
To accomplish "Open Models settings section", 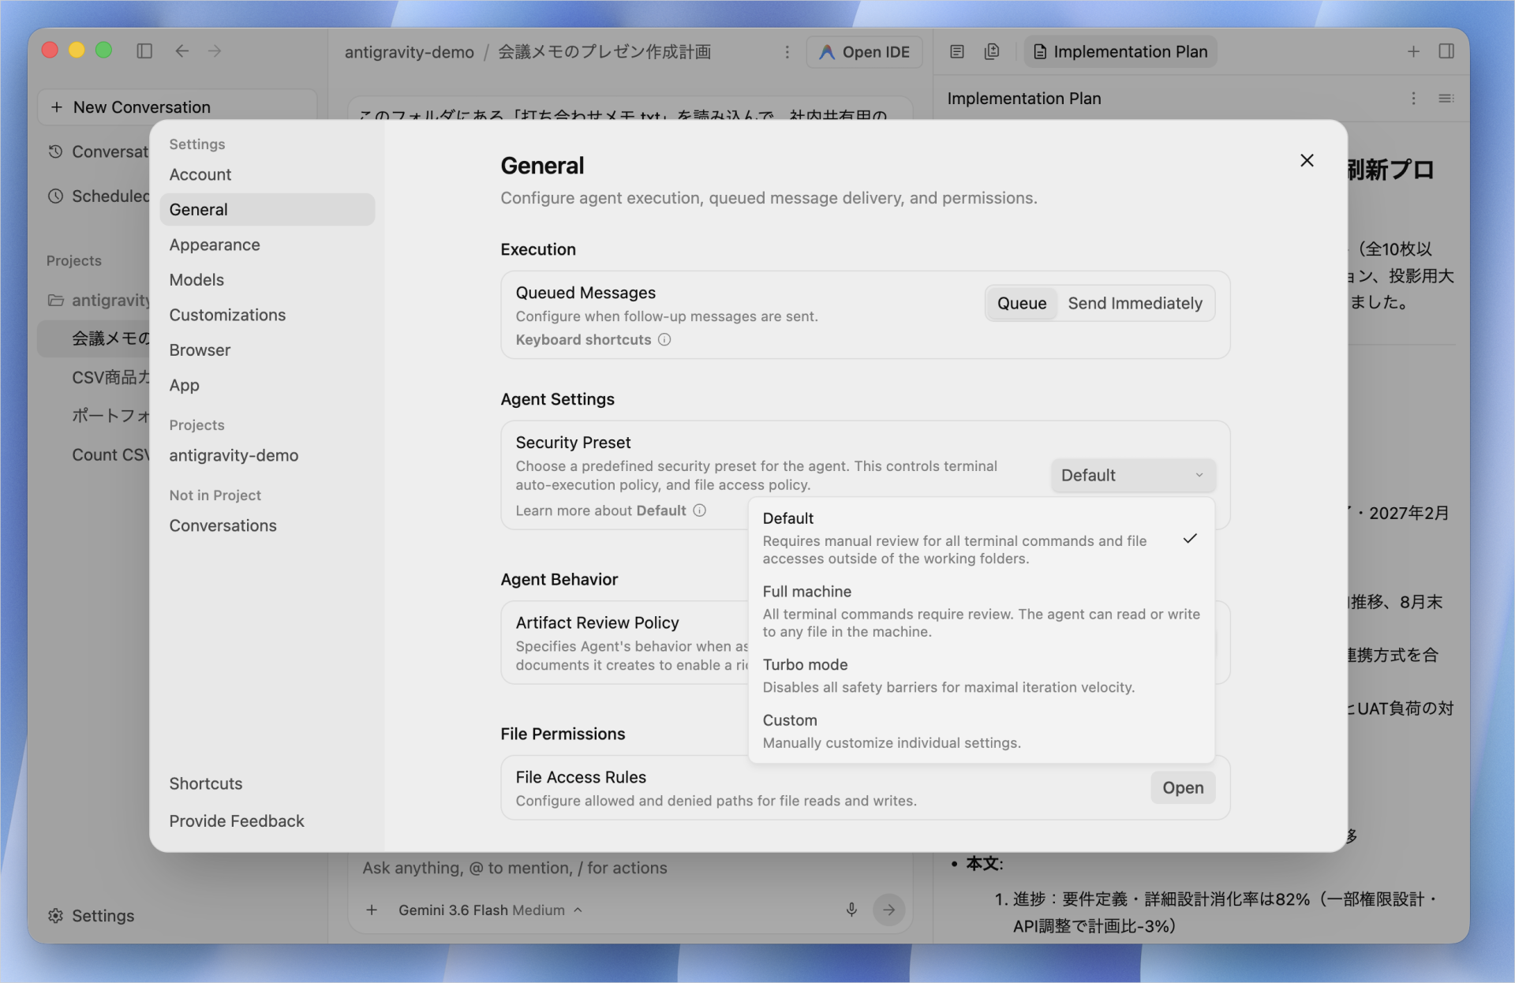I will [x=267, y=280].
